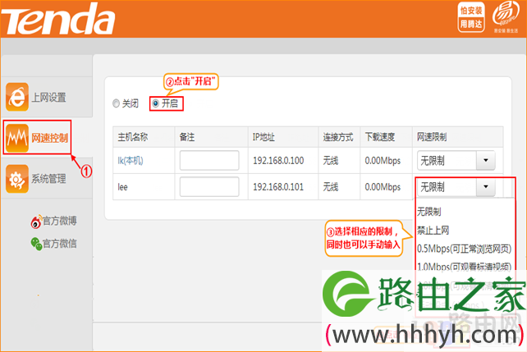The width and height of the screenshot is (527, 352).
Task: Open the 上网设置 menu item
Action: pyautogui.click(x=48, y=98)
